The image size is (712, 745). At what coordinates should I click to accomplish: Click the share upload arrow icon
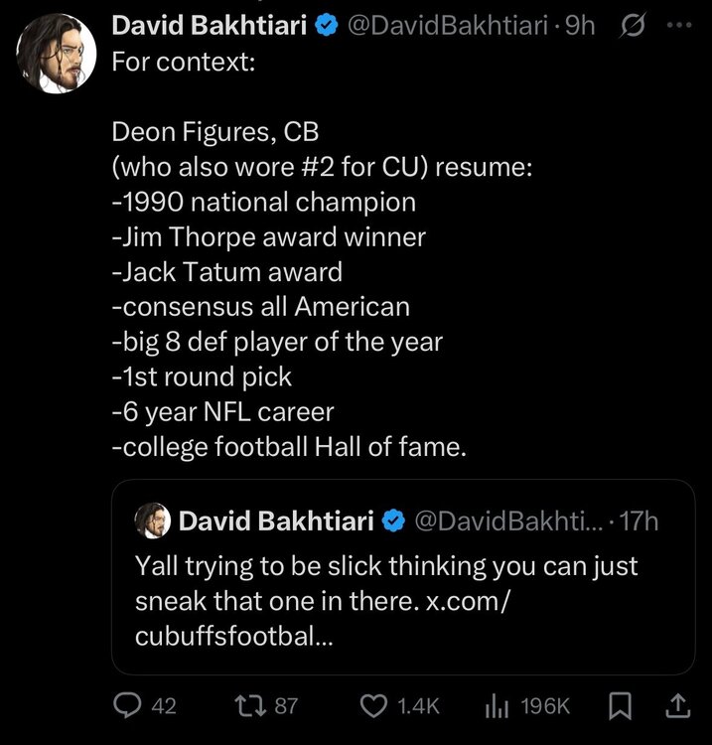[676, 705]
